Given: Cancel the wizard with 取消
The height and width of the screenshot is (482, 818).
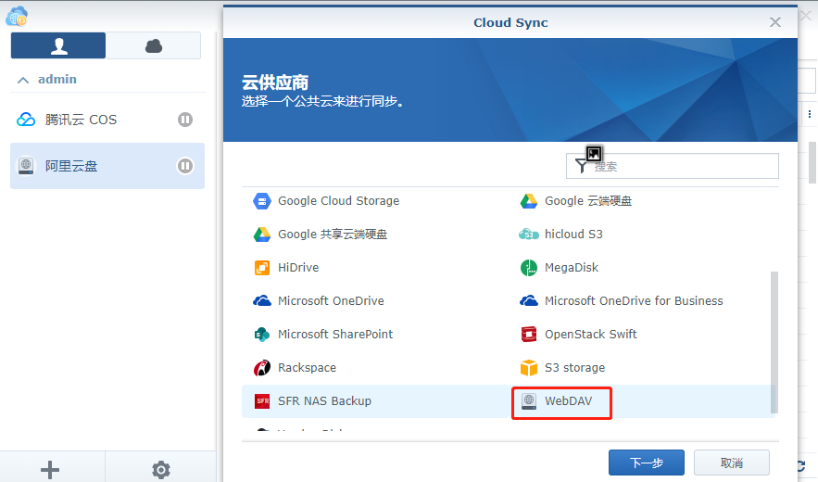Looking at the screenshot, I should pyautogui.click(x=732, y=463).
